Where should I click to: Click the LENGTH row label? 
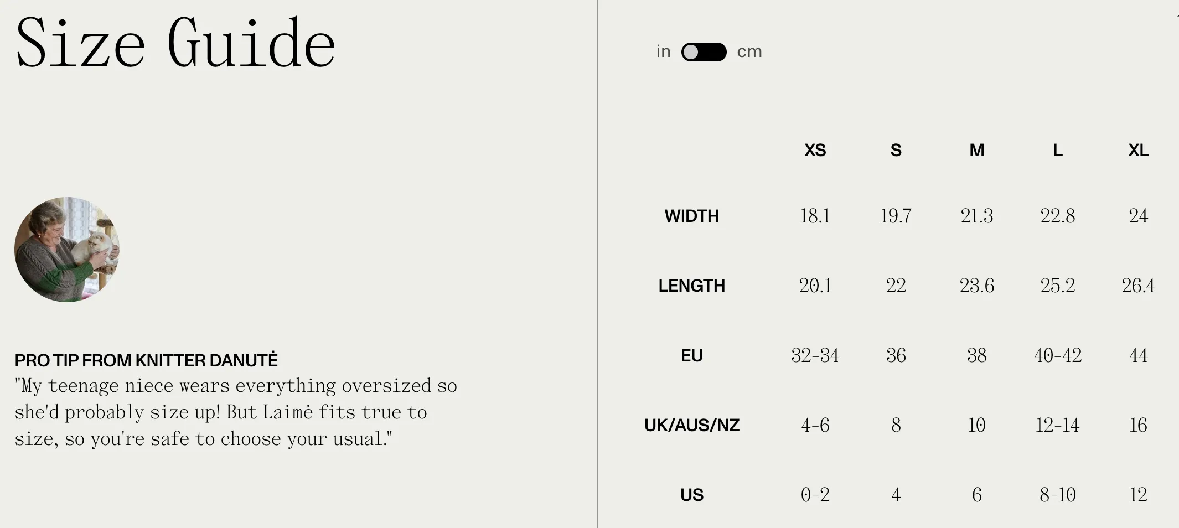point(691,286)
